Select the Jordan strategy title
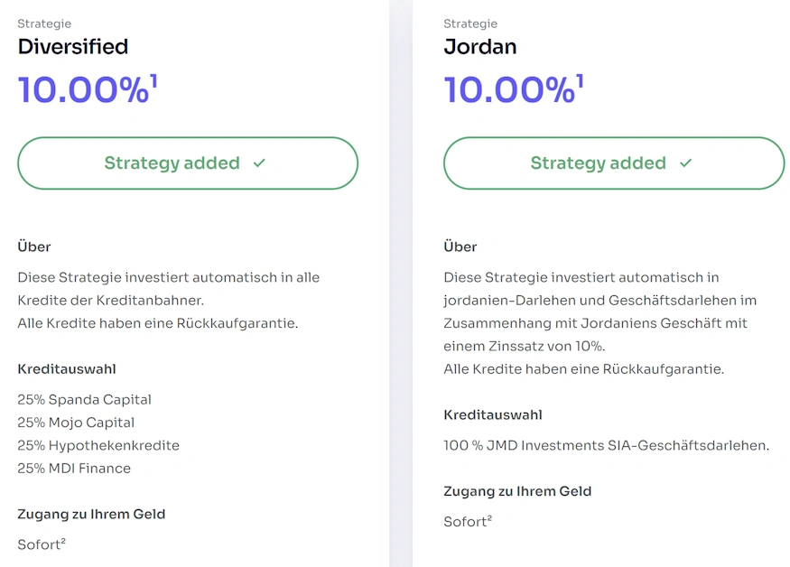Image resolution: width=790 pixels, height=567 pixels. tap(480, 46)
